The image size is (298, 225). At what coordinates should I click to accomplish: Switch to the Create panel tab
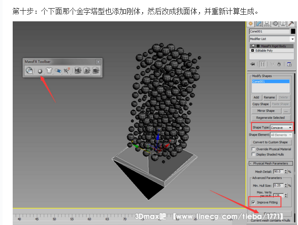click(x=251, y=24)
